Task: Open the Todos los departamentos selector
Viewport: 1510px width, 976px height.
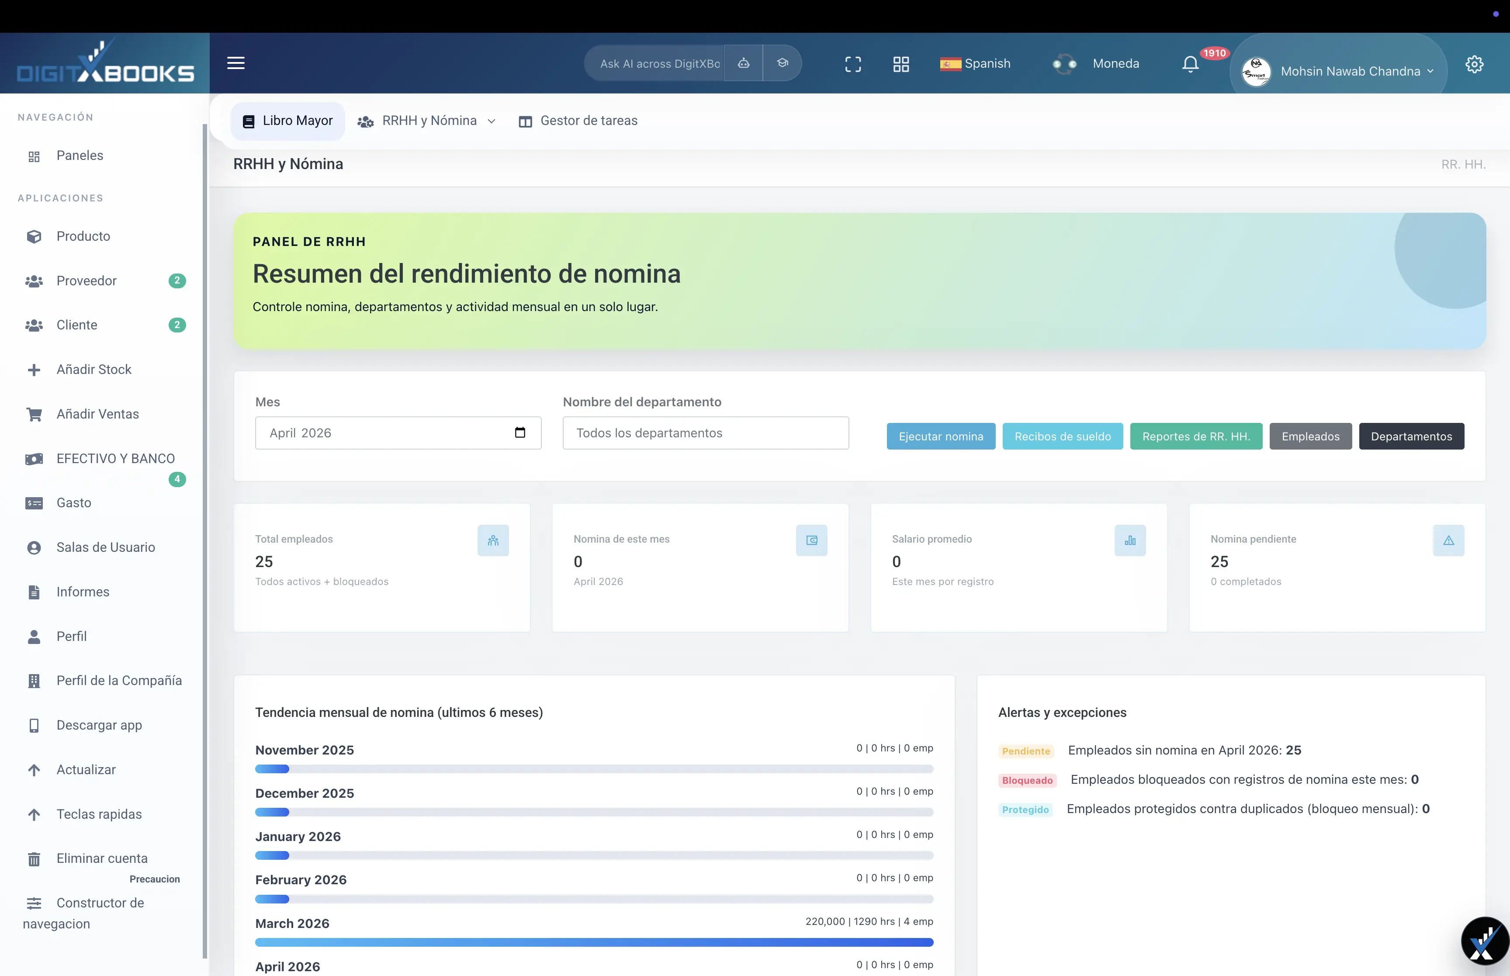Action: click(x=705, y=433)
